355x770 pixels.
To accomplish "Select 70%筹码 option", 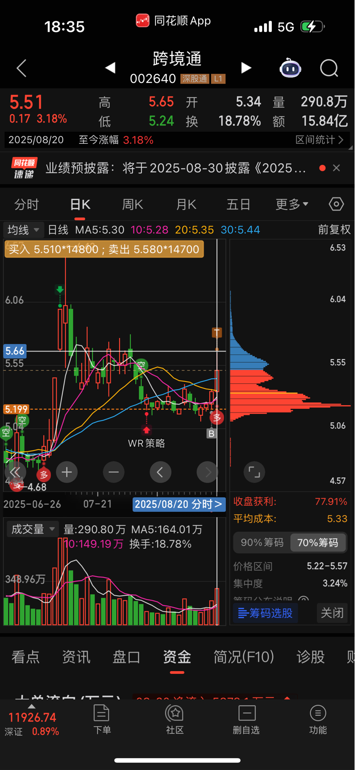I will [318, 542].
